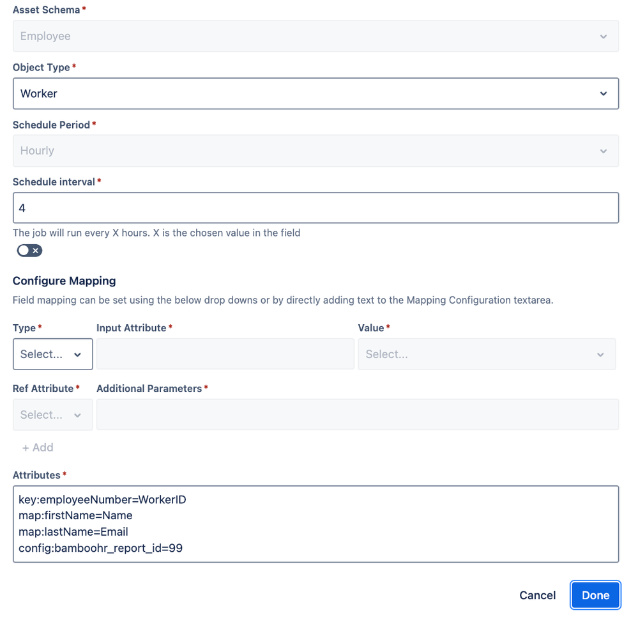Click the plus sign beside Add
Image resolution: width=638 pixels, height=624 pixels.
tap(26, 448)
